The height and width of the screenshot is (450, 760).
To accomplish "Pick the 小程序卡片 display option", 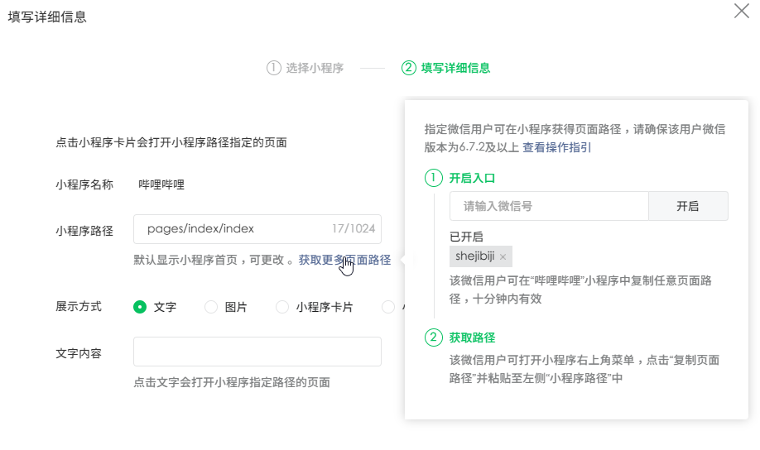I will [282, 307].
